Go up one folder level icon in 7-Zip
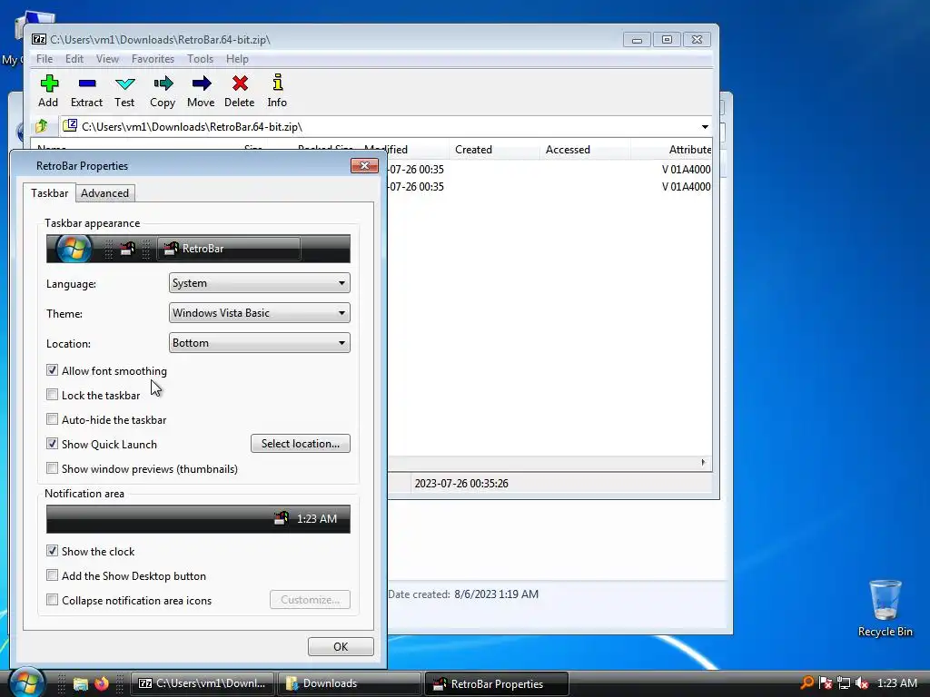 [x=42, y=126]
